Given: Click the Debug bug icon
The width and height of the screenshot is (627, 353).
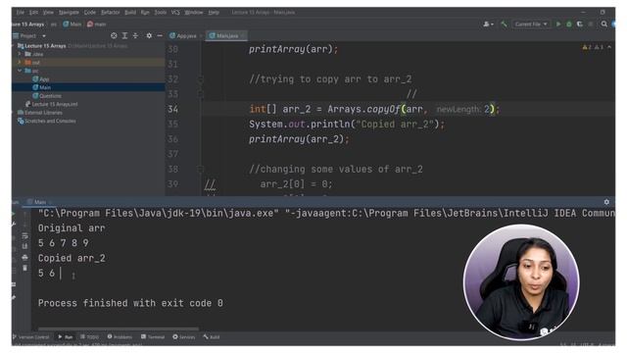Looking at the screenshot, I should (569, 25).
